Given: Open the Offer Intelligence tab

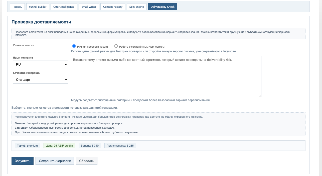Looking at the screenshot, I should pos(64,6).
